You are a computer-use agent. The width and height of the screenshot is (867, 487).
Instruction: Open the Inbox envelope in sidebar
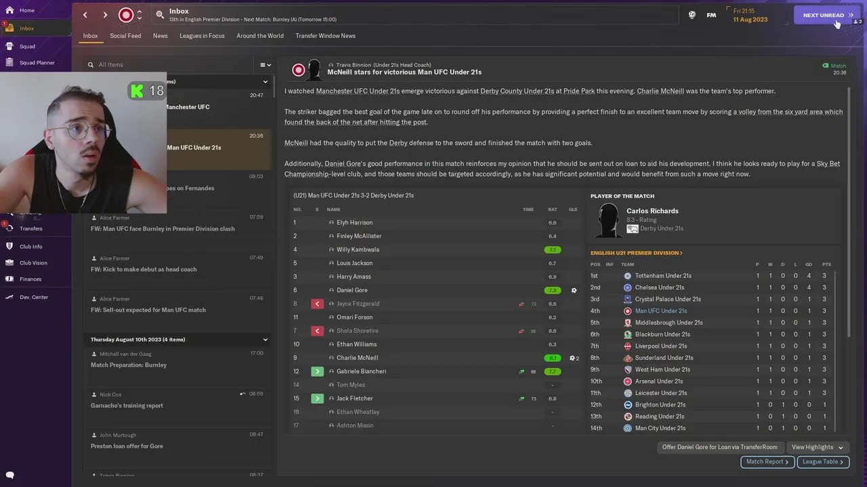[x=9, y=28]
